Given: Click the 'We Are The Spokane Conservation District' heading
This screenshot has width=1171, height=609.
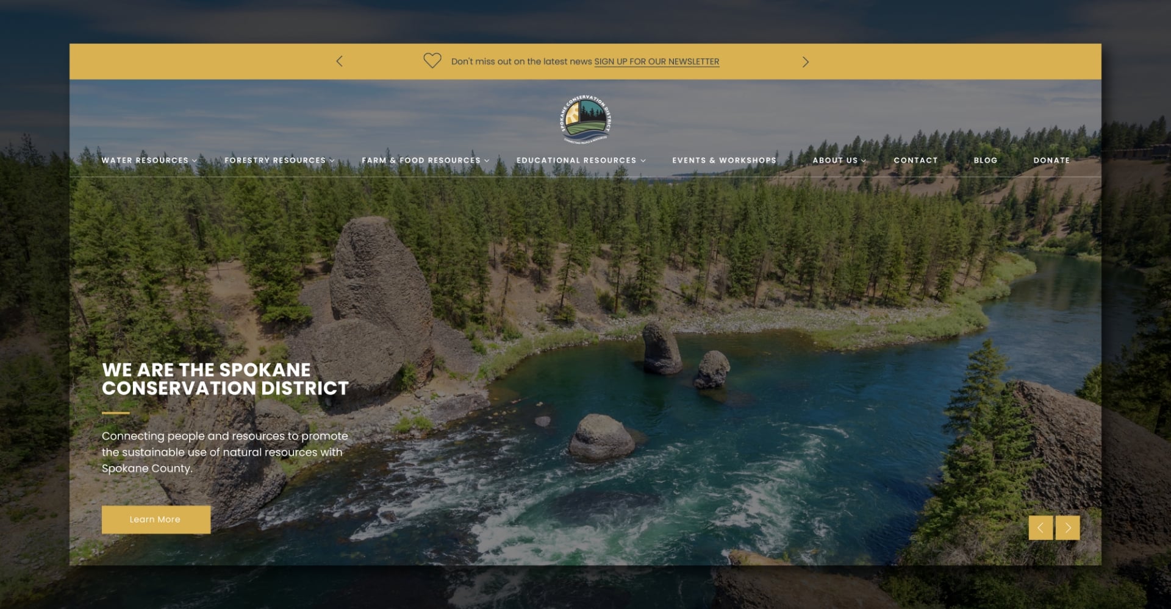Looking at the screenshot, I should tap(225, 379).
